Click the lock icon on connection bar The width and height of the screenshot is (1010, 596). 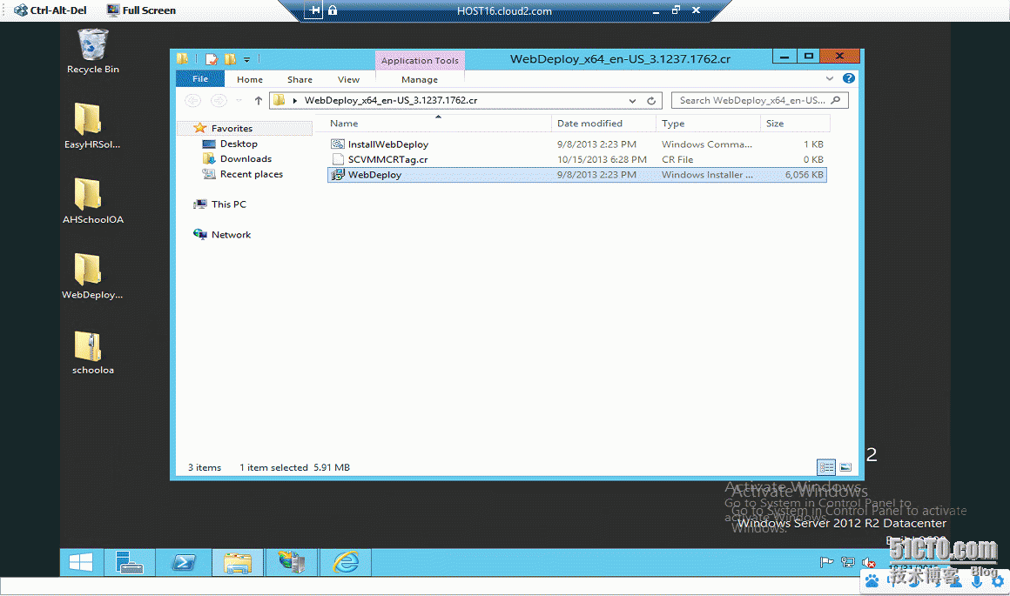[x=333, y=10]
